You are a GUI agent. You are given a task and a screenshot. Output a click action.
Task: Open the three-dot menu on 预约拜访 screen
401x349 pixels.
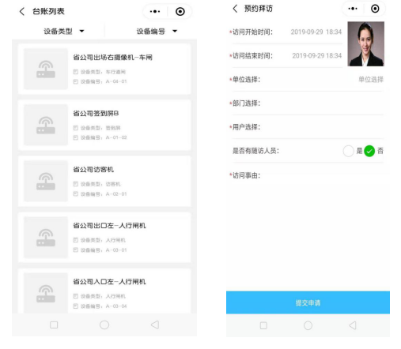click(353, 9)
